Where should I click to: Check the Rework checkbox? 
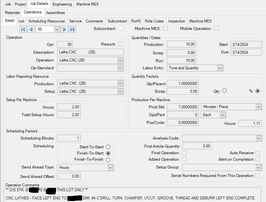point(120,44)
